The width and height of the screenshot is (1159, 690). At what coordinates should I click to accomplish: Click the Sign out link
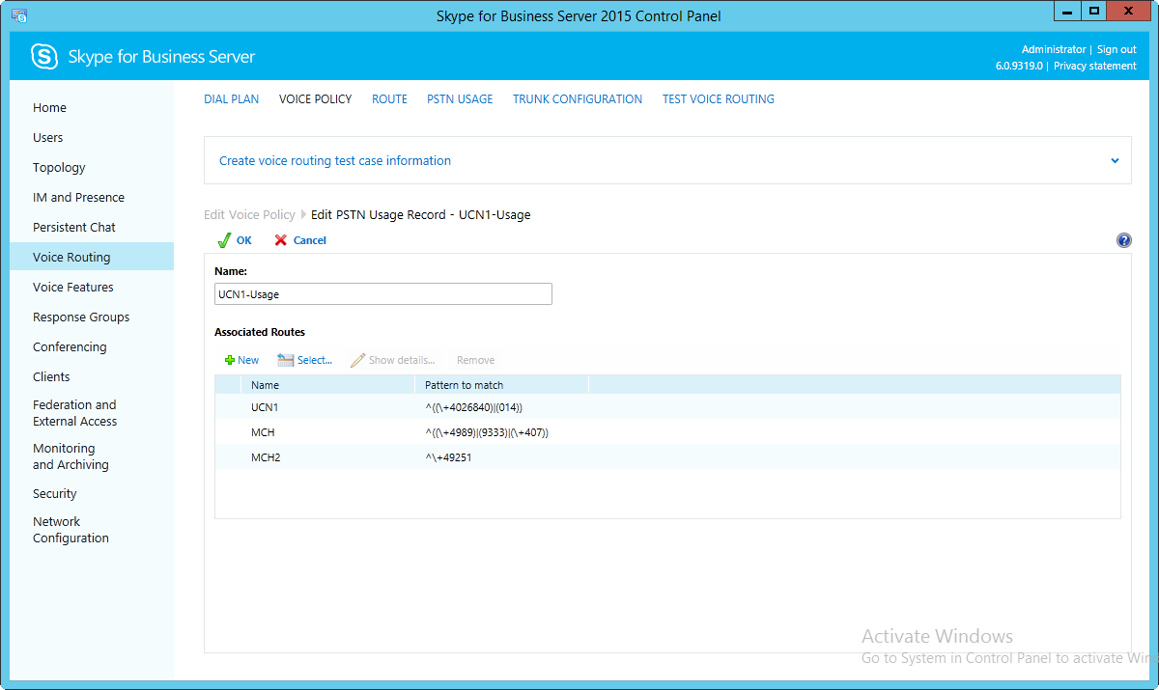[1117, 49]
